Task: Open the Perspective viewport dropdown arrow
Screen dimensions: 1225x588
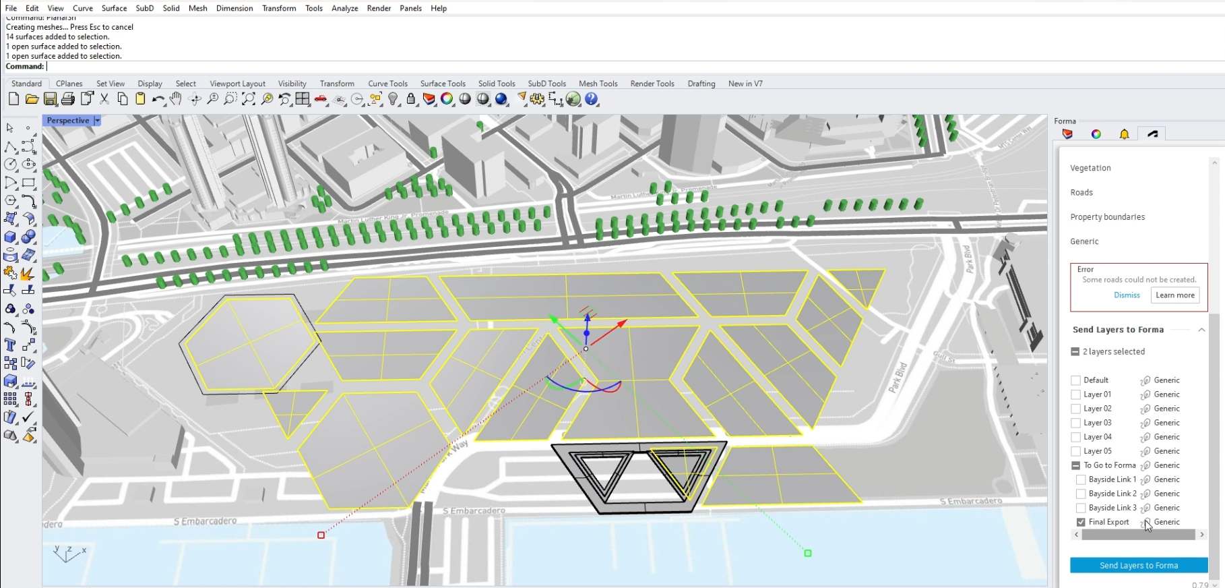Action: (x=97, y=121)
